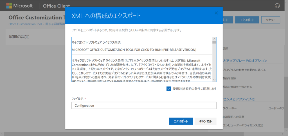Click the XML への構成のエクスポート dialog title
Screen dimensions: 288x136
click(x=106, y=16)
